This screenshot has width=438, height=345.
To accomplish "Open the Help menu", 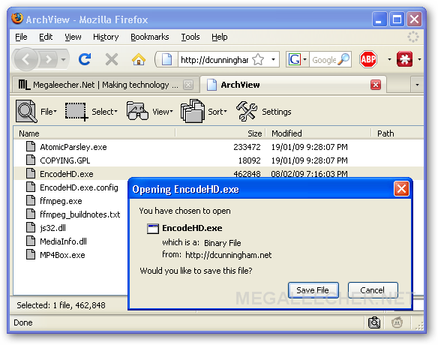I will pos(219,37).
